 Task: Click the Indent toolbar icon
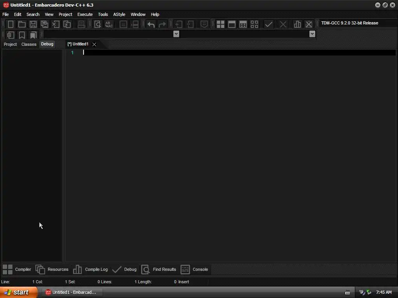(x=179, y=24)
